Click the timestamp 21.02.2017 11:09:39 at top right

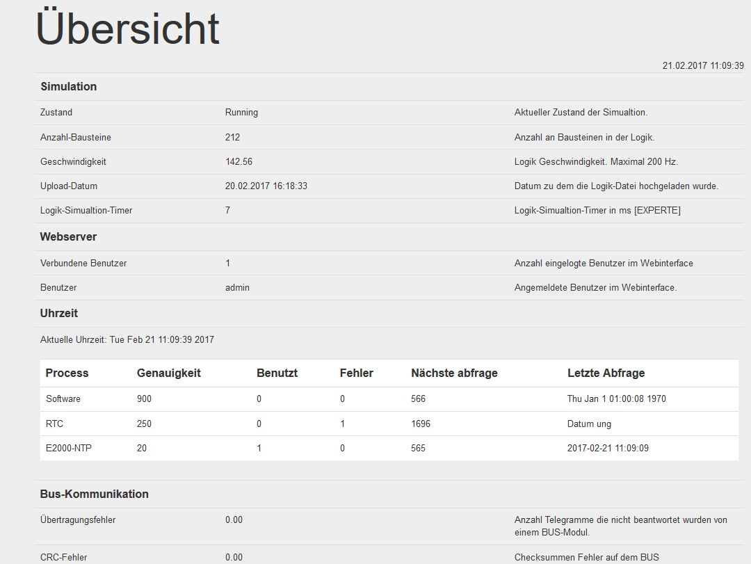pos(702,65)
